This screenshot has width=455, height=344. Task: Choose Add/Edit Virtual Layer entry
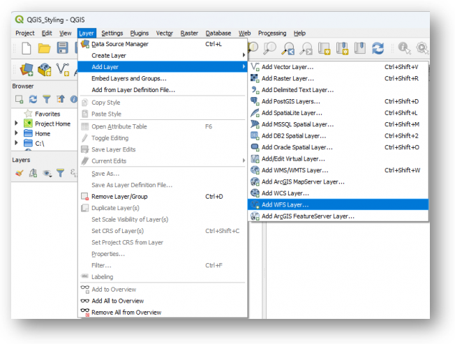click(338, 158)
